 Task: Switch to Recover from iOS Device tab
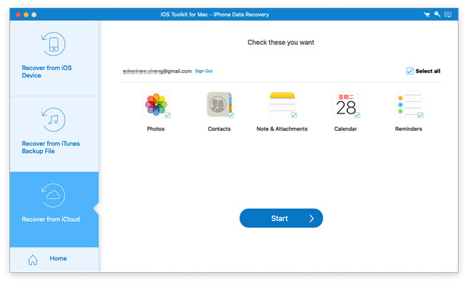click(x=55, y=58)
